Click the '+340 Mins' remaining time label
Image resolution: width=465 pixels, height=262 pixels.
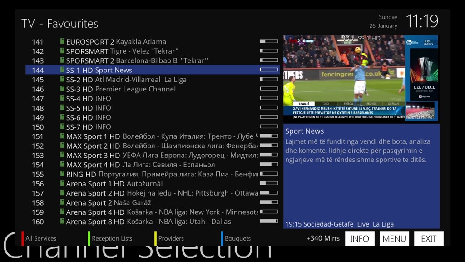[x=323, y=238]
